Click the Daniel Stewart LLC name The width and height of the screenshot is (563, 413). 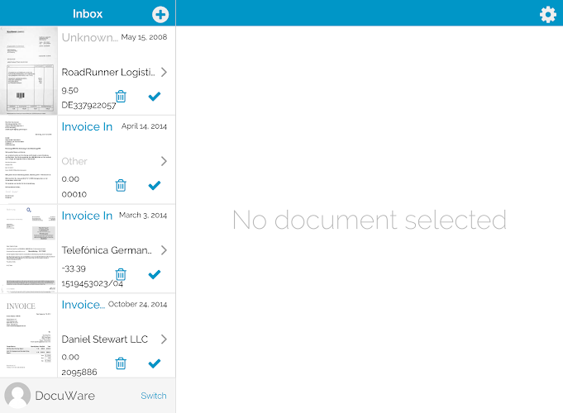pyautogui.click(x=104, y=339)
